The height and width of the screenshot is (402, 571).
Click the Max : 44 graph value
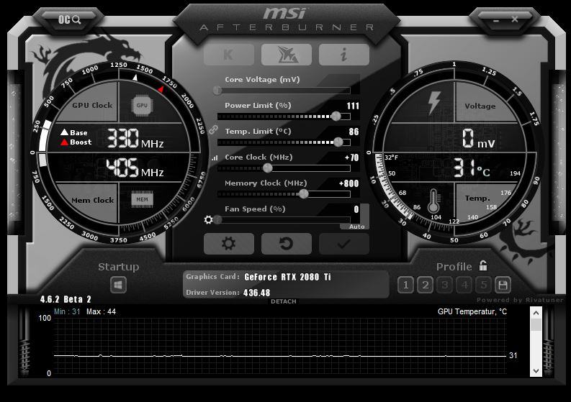(101, 312)
